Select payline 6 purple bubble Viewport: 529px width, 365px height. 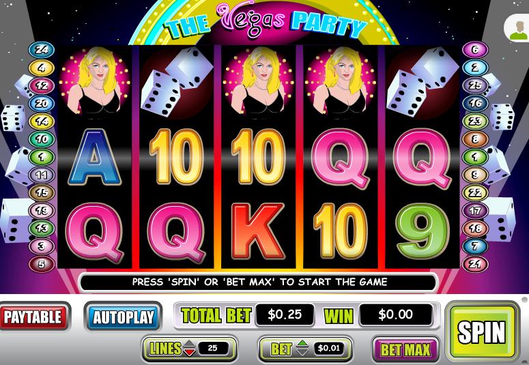tap(475, 50)
